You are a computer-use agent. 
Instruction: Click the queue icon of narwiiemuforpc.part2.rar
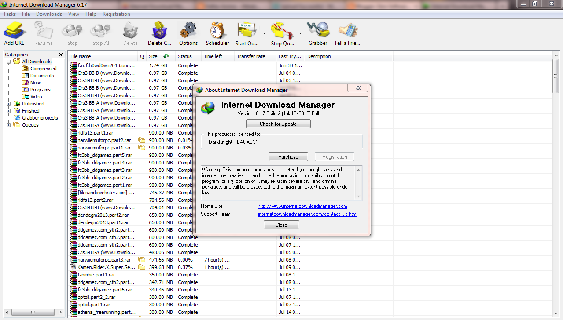click(x=142, y=140)
